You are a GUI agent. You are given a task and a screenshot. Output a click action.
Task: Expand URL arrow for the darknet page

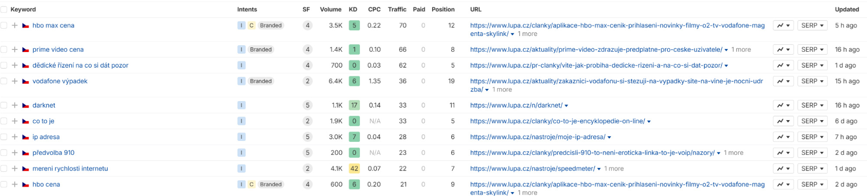tap(566, 106)
